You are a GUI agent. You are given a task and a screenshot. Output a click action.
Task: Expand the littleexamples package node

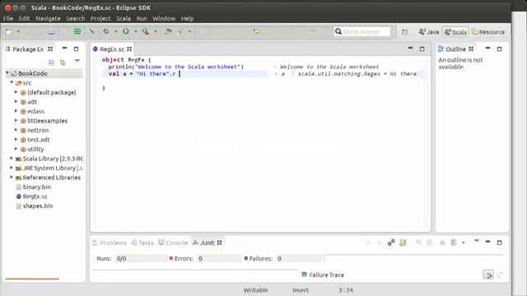click(16, 120)
